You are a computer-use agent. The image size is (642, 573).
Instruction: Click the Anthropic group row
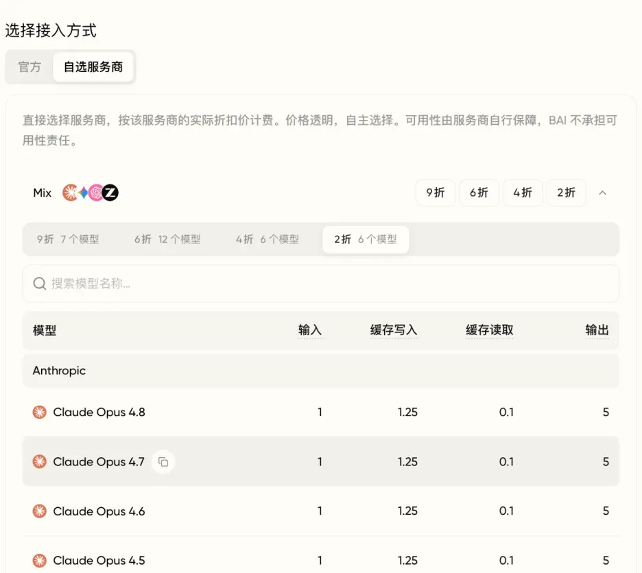320,371
